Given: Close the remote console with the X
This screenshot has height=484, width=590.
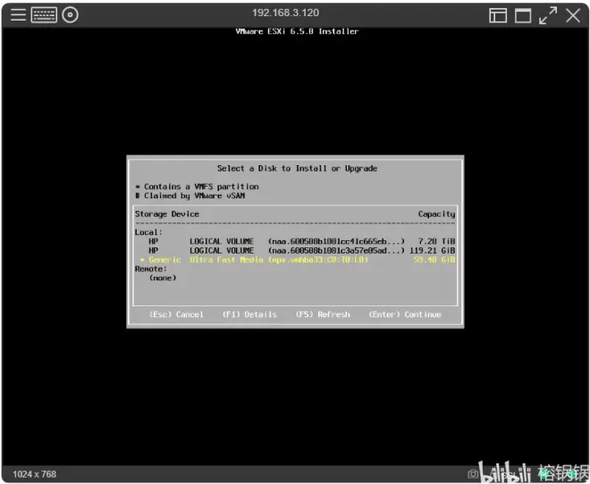Looking at the screenshot, I should click(573, 15).
